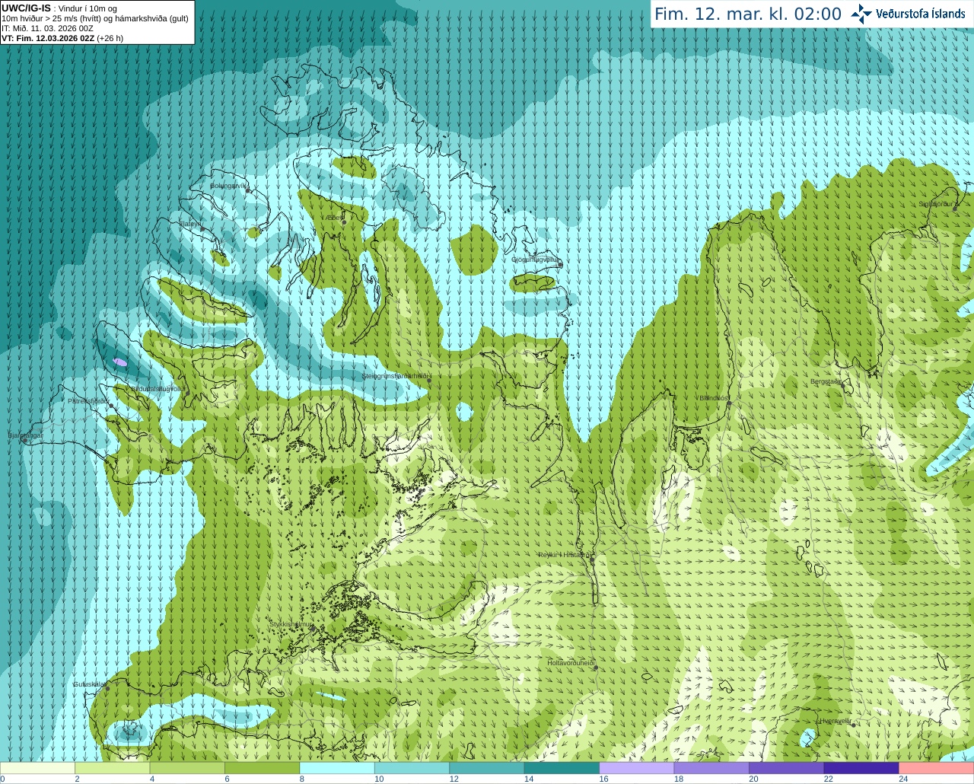Click the Bolungarvík station marker
The width and height of the screenshot is (974, 784).
[x=248, y=191]
